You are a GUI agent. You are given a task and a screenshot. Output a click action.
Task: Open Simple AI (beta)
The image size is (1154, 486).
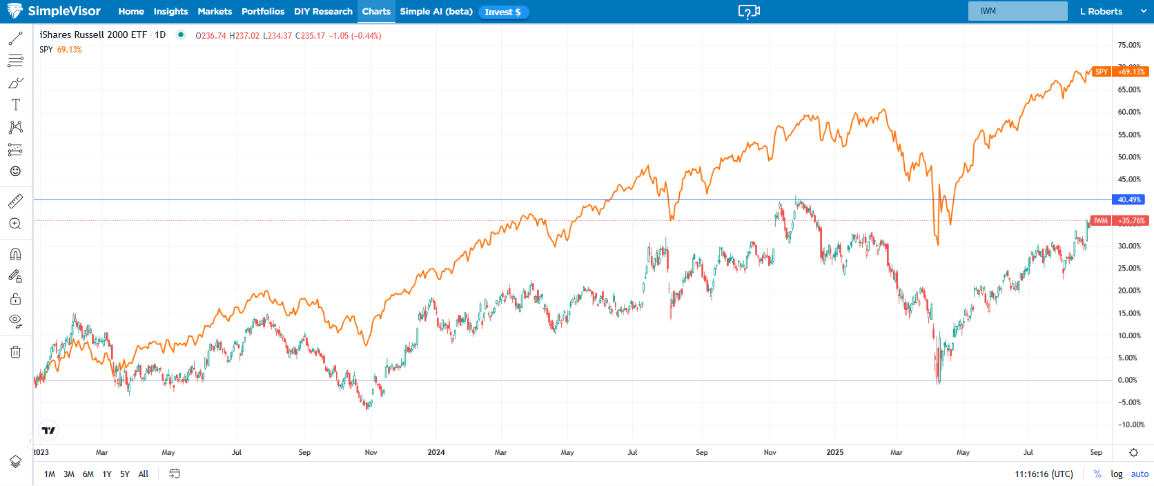point(436,12)
